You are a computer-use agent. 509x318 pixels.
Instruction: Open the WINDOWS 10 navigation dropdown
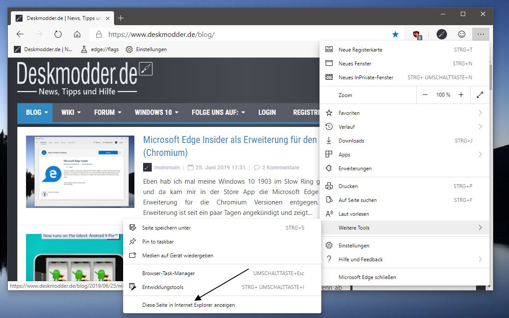pyautogui.click(x=157, y=113)
